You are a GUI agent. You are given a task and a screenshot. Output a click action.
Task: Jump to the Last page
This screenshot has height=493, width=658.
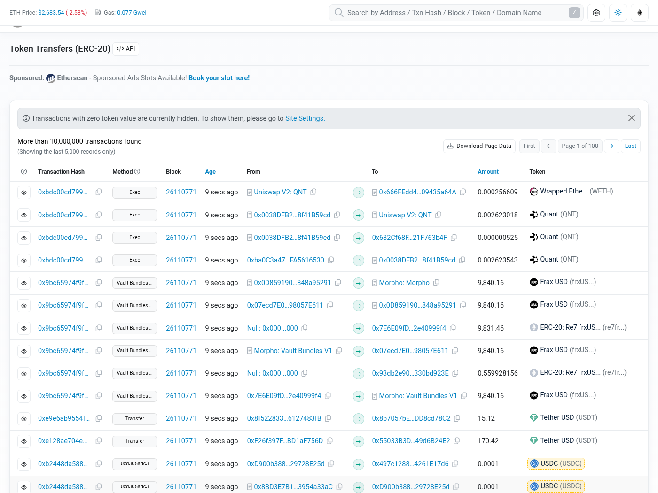[631, 146]
